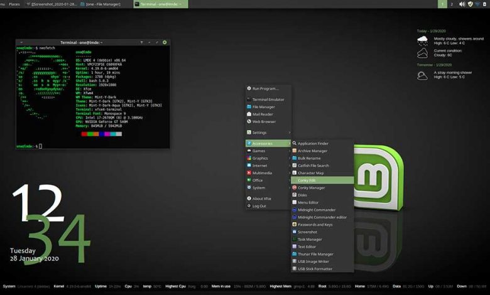Switch to workspace 1
The height and width of the screenshot is (295, 490).
442,4
